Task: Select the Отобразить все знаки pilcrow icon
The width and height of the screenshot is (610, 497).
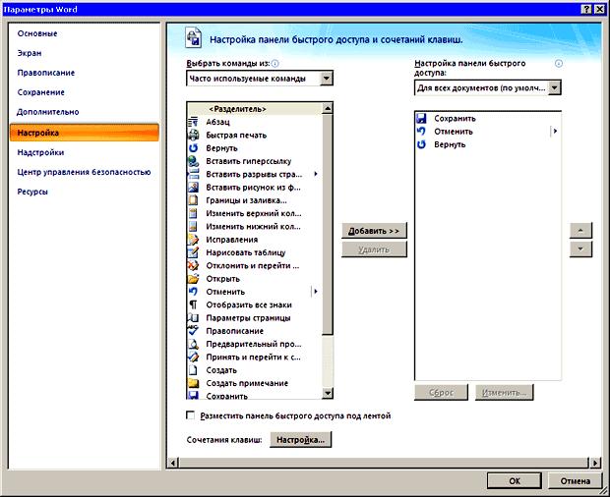Action: click(x=193, y=304)
